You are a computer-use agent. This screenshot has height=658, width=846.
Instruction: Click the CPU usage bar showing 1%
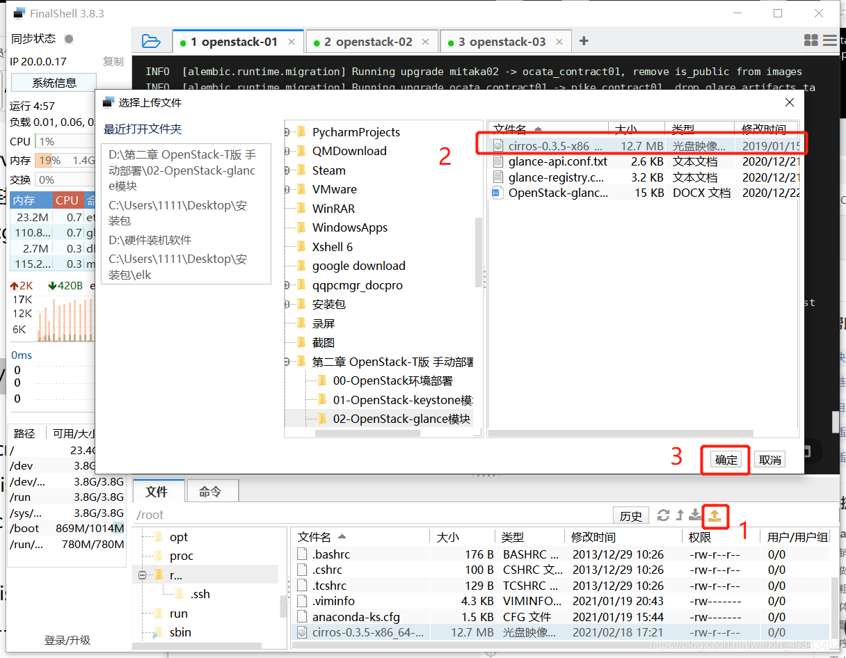65,141
